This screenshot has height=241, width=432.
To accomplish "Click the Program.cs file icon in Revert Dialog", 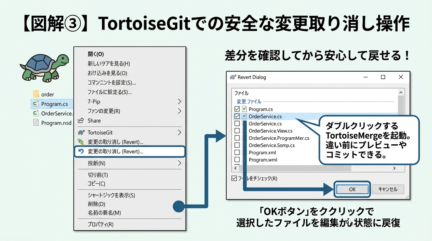I will 244,109.
